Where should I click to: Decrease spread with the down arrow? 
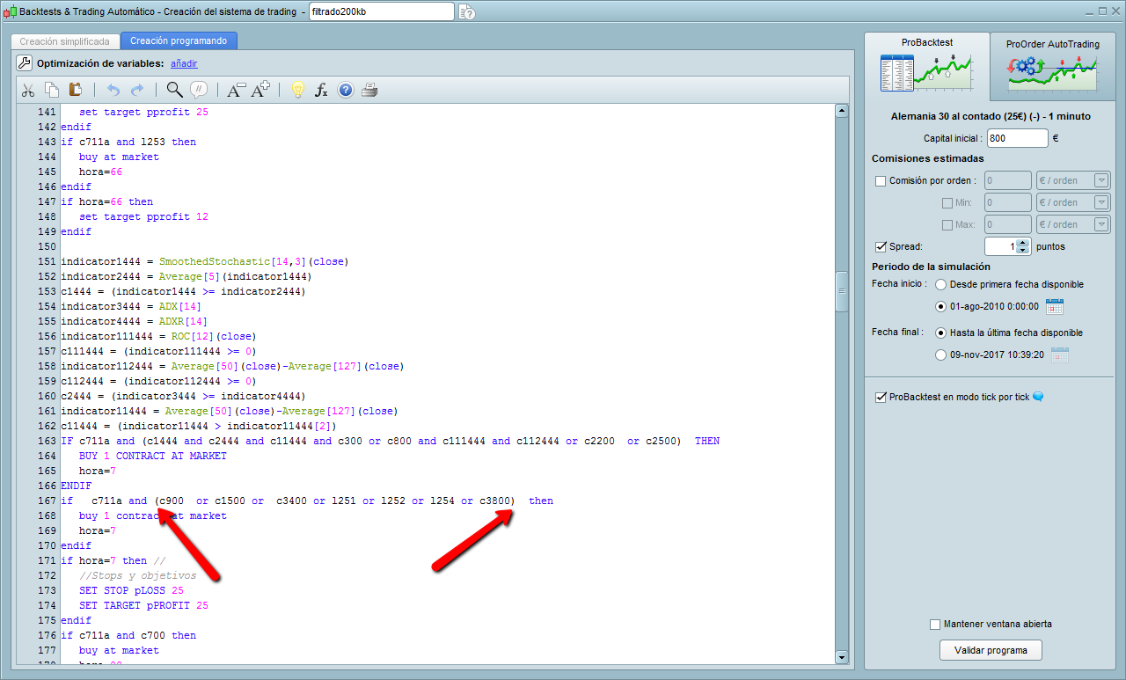click(x=1022, y=251)
